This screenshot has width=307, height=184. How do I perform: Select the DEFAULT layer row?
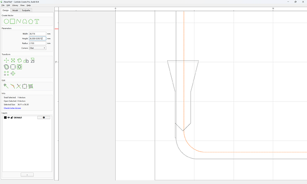(x=27, y=117)
